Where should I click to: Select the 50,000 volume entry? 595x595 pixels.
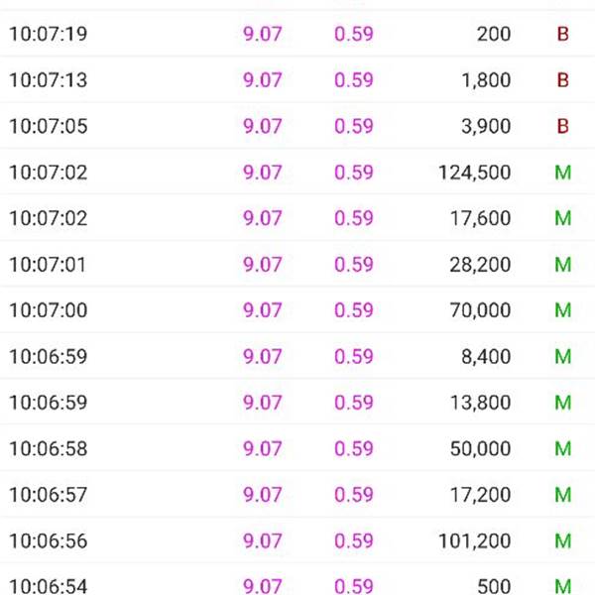tap(481, 448)
